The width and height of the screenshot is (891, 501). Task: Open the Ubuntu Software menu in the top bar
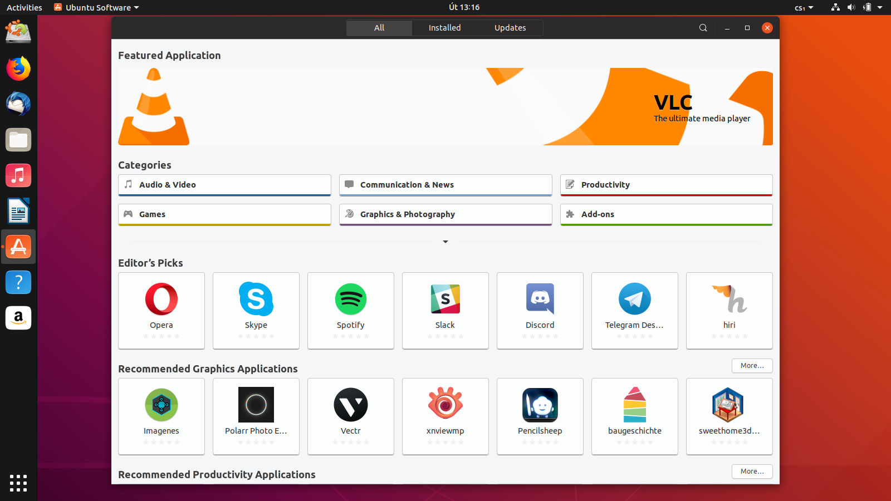[95, 7]
